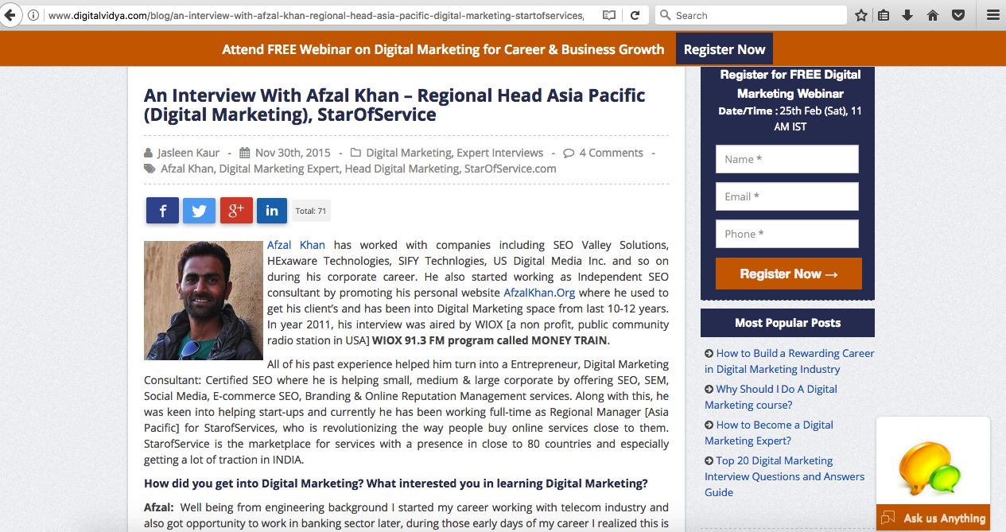The height and width of the screenshot is (532, 1006).
Task: Reload the current page
Action: pyautogui.click(x=635, y=14)
